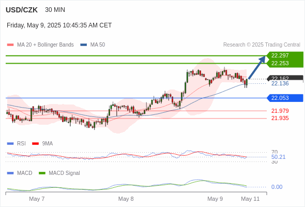
Task: Click the MACD 0.00 value label
Action: click(x=277, y=187)
